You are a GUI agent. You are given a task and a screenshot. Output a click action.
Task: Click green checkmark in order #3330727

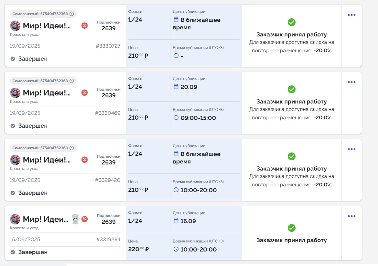(292, 22)
